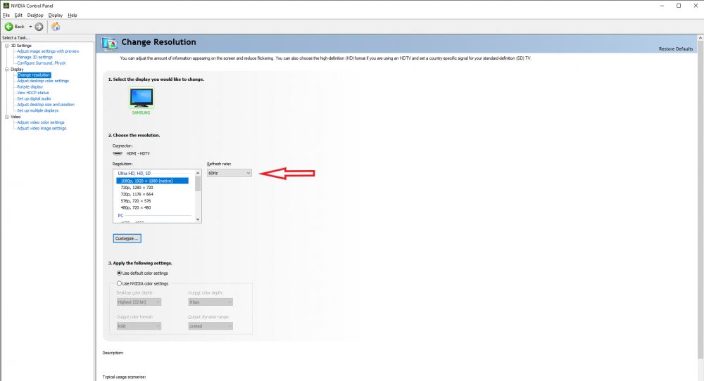The width and height of the screenshot is (704, 381).
Task: Click scroll down arrow in resolution list
Action: coord(198,219)
